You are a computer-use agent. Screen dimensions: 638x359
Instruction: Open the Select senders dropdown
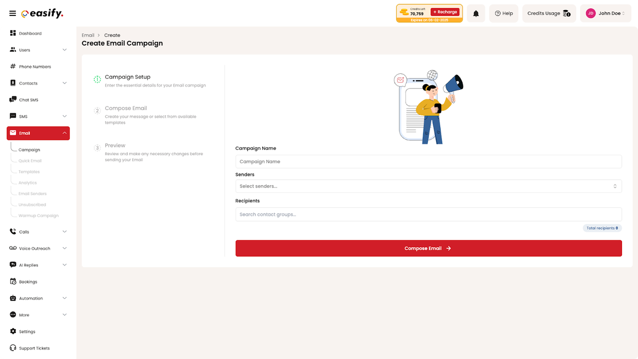[x=429, y=186]
